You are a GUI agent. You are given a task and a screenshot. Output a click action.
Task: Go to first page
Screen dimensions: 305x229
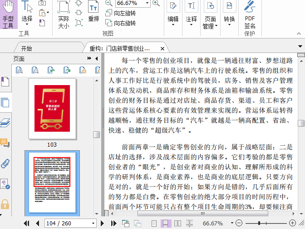coord(26,224)
